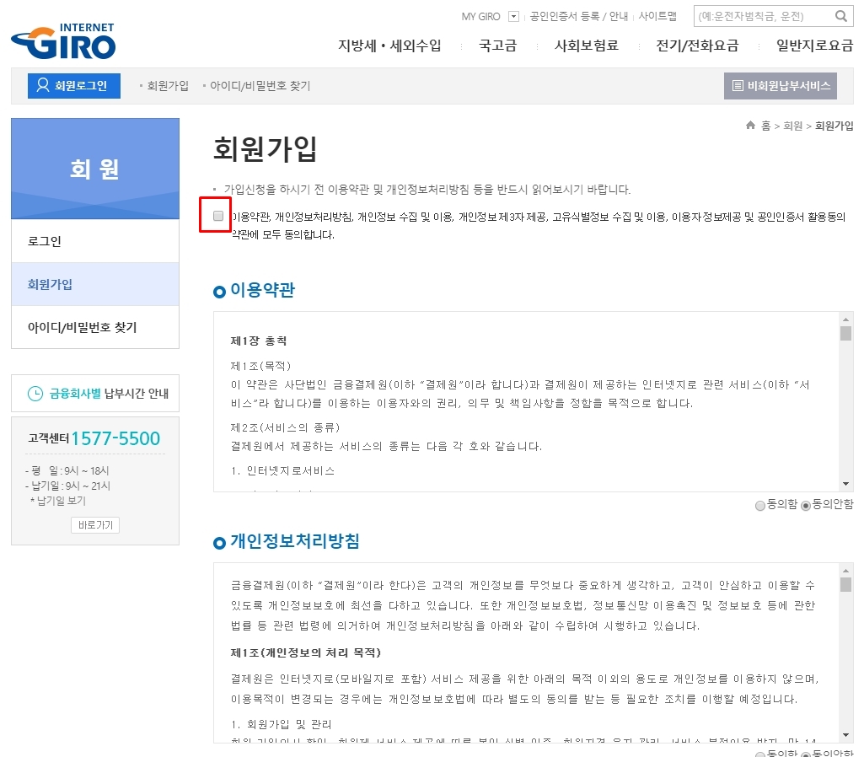Click the 개인정보처리방침 section heading
The width and height of the screenshot is (864, 757).
[295, 541]
